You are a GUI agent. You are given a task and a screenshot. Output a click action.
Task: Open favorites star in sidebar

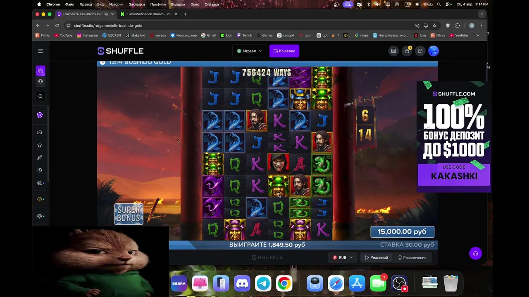tap(40, 145)
